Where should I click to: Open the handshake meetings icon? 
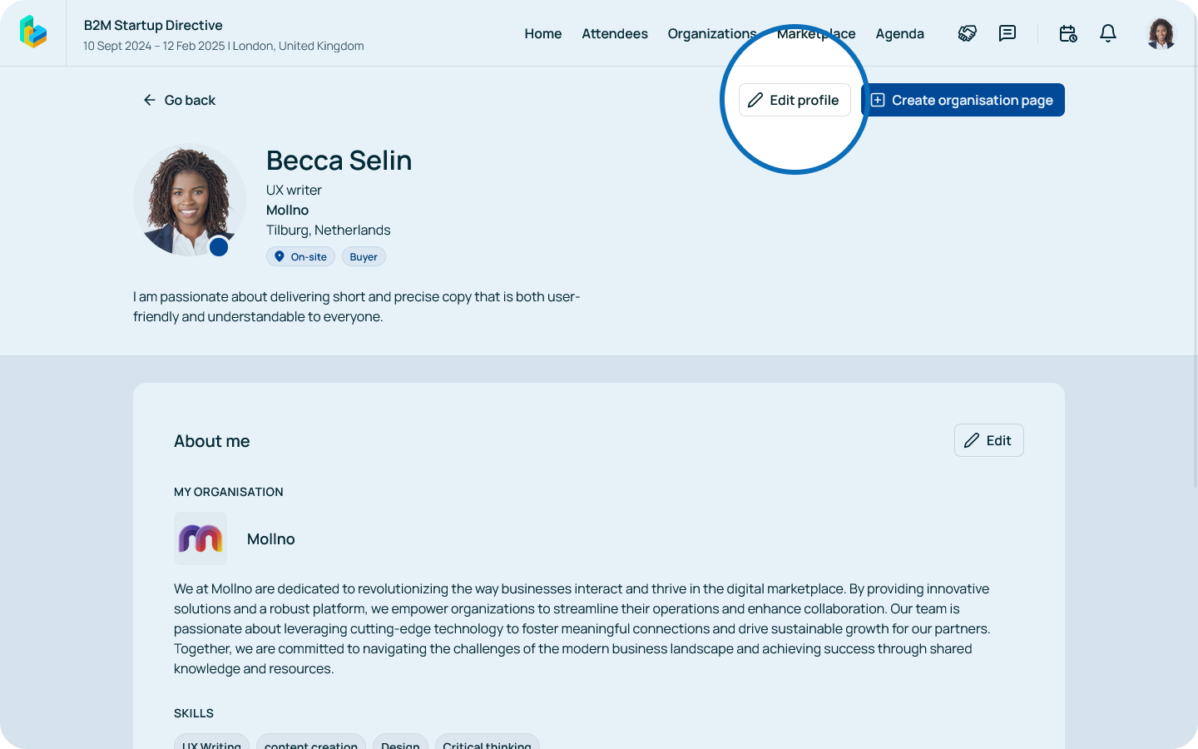pos(967,33)
